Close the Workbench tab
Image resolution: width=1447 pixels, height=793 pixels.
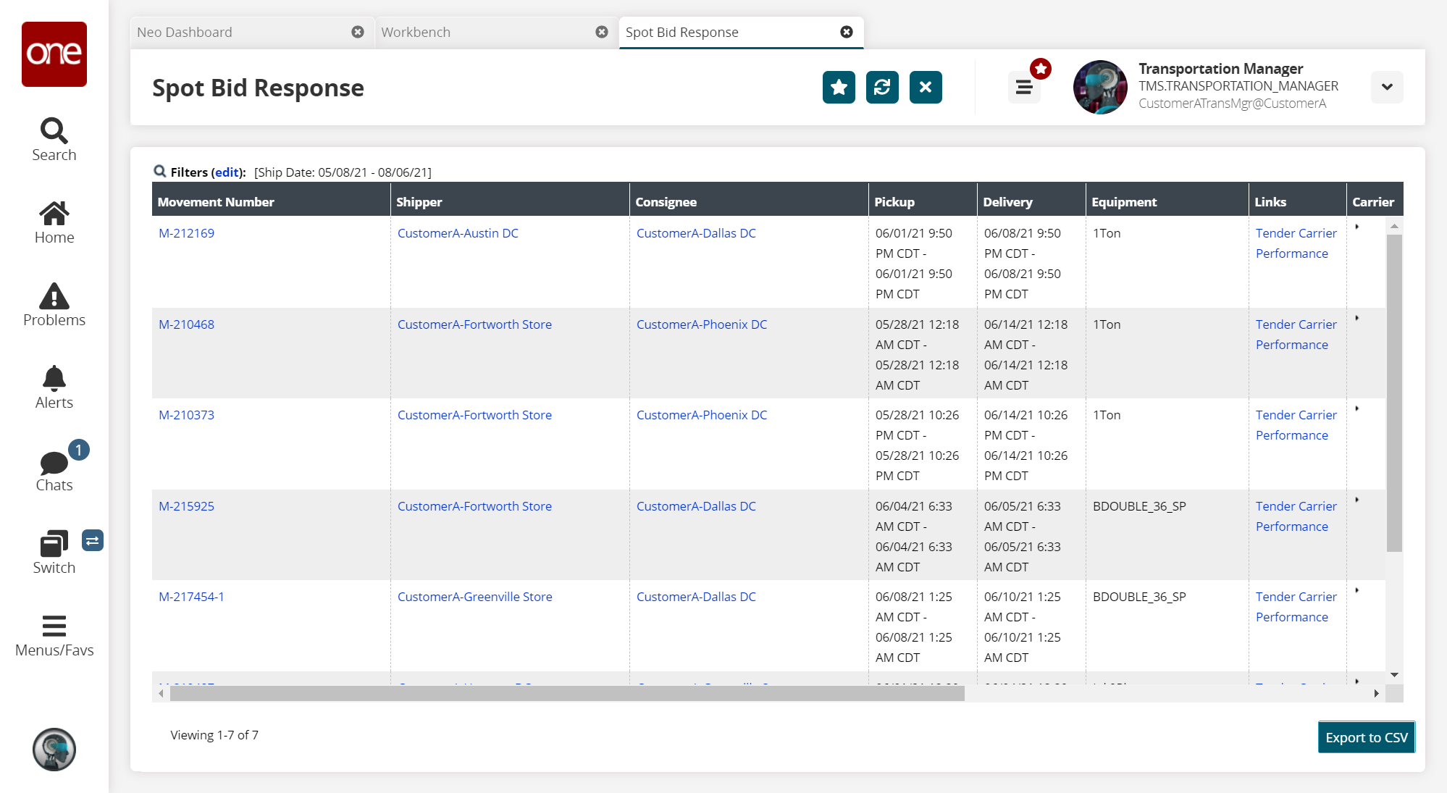click(x=602, y=33)
